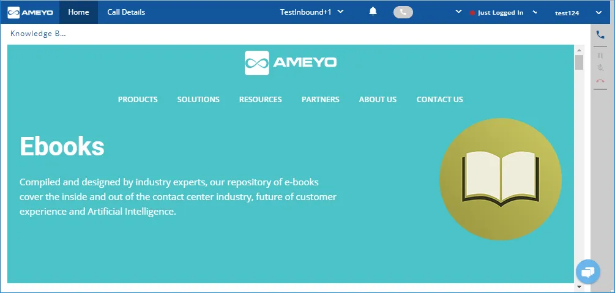The image size is (615, 293).
Task: Click the test124 username
Action: (567, 13)
